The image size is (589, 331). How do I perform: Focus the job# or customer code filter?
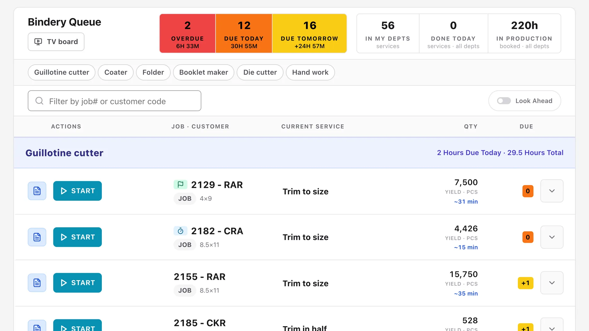pos(114,101)
